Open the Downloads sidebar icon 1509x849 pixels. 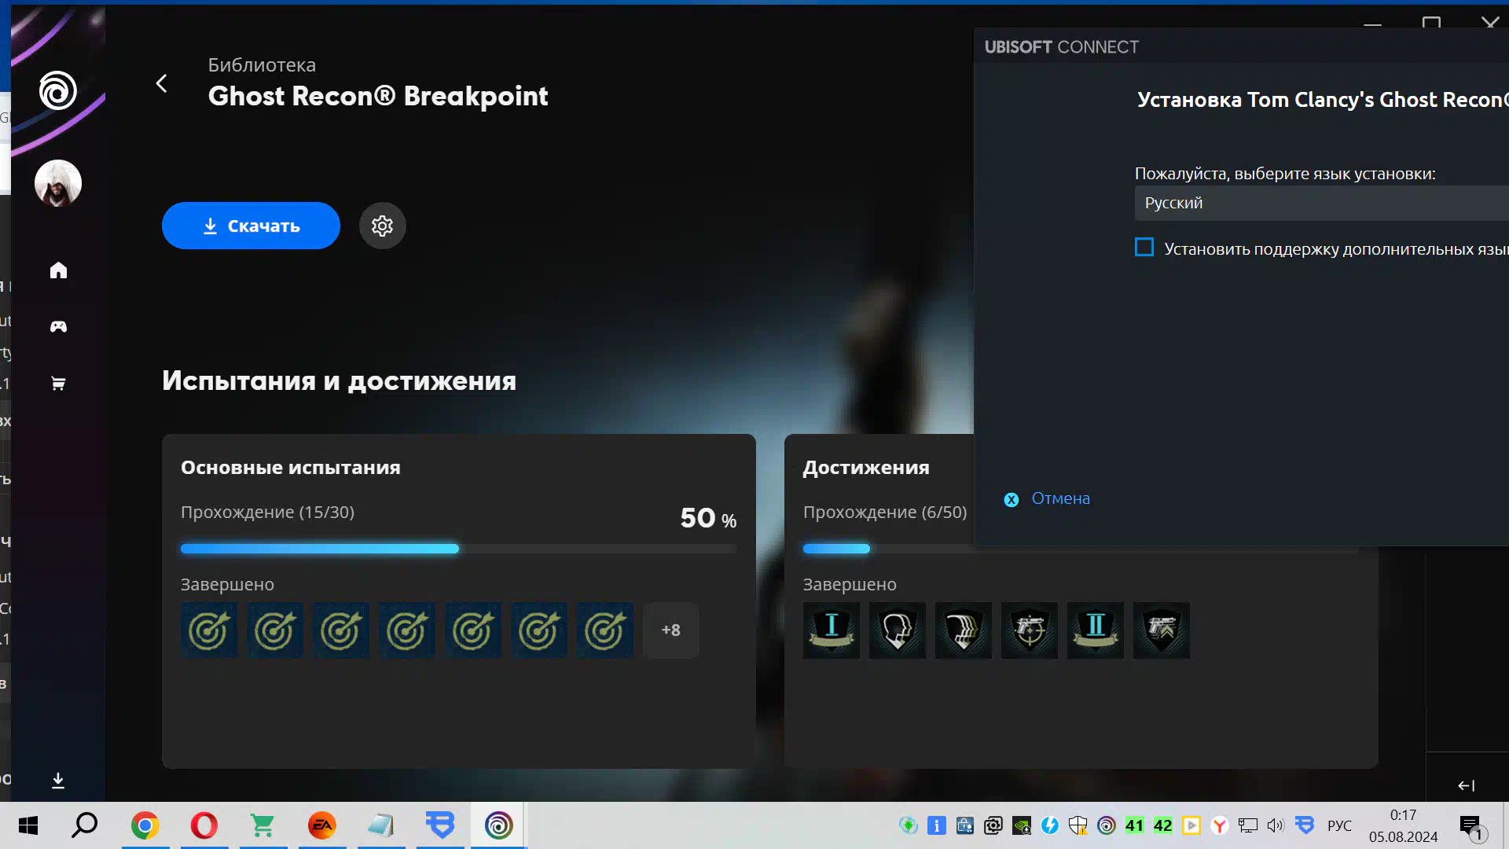[58, 781]
